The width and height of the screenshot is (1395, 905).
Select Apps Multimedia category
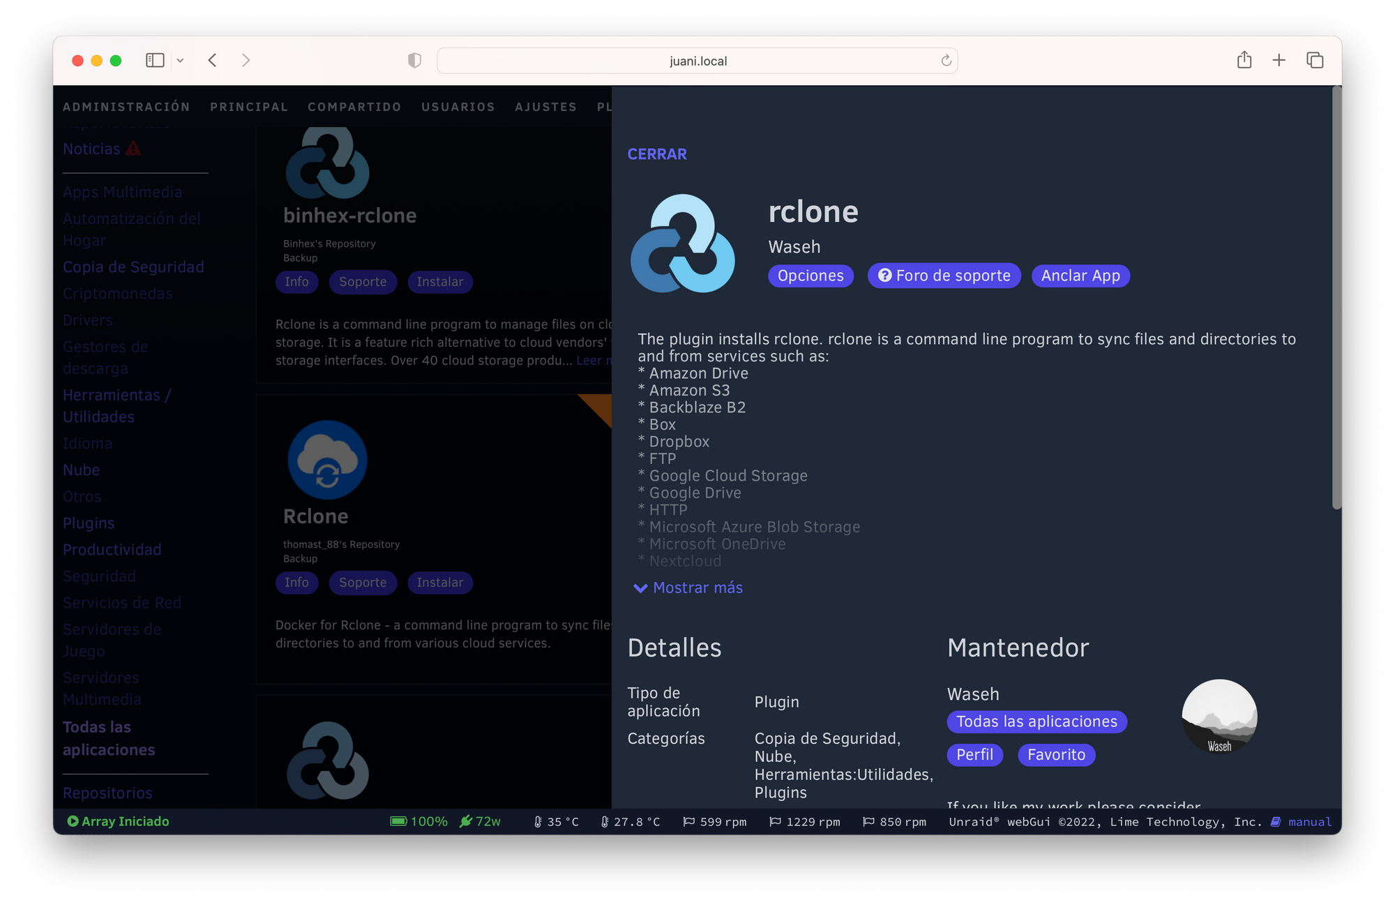[122, 192]
